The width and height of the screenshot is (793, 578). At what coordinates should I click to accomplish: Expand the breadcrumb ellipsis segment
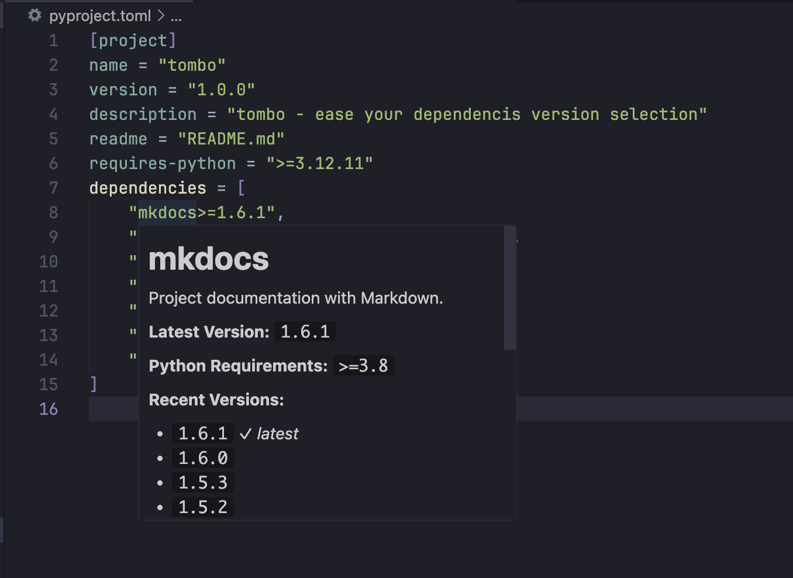pyautogui.click(x=176, y=16)
